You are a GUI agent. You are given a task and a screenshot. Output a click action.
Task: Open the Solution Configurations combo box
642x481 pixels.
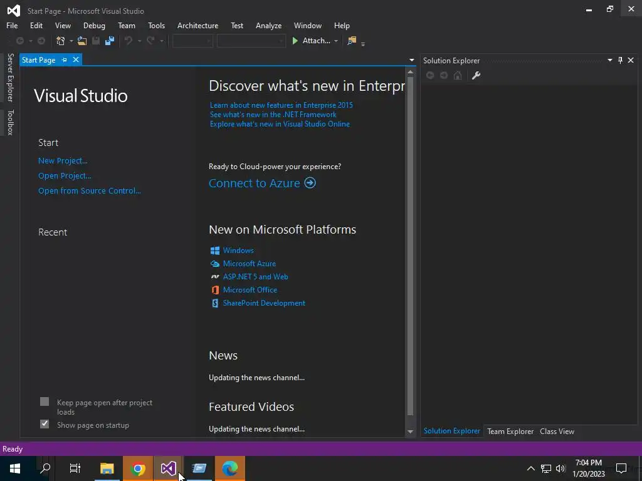coord(192,41)
